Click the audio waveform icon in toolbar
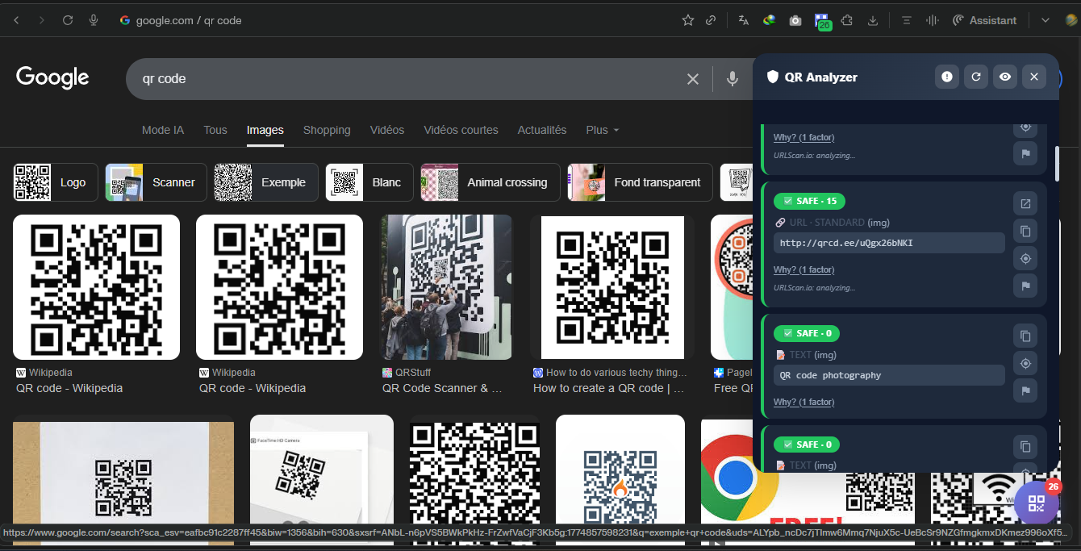The height and width of the screenshot is (551, 1081). 933,20
